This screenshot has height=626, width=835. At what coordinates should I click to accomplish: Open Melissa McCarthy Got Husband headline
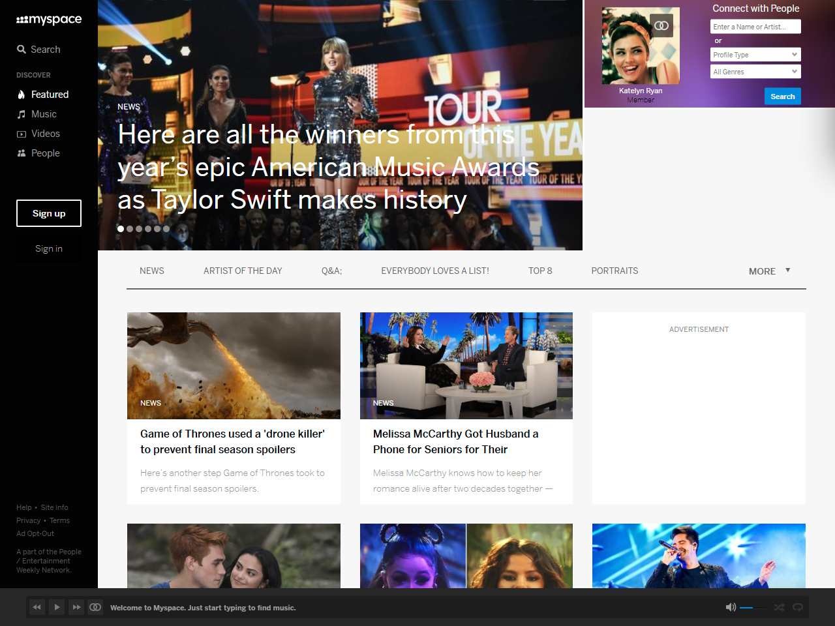pyautogui.click(x=456, y=441)
